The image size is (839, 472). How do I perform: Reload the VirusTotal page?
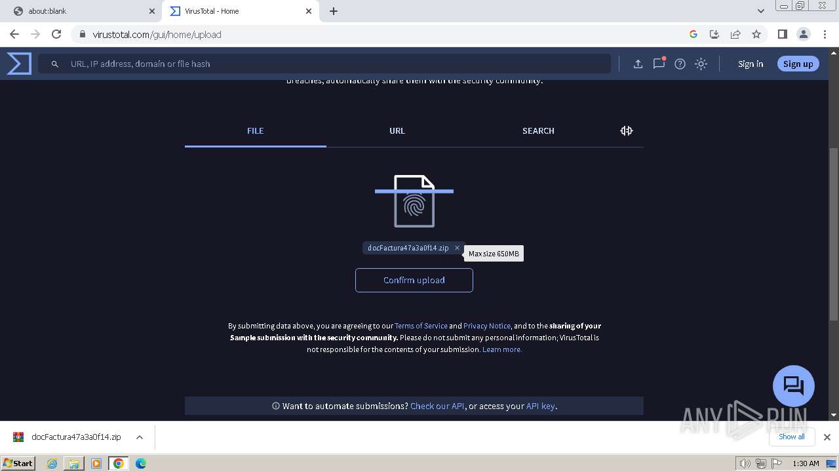click(56, 34)
